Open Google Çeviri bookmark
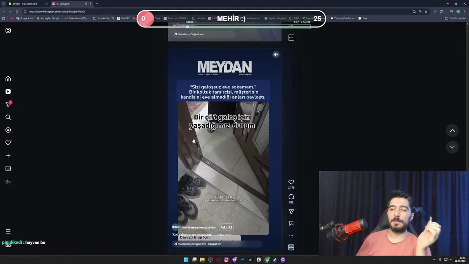The image size is (469, 264). (x=25, y=18)
